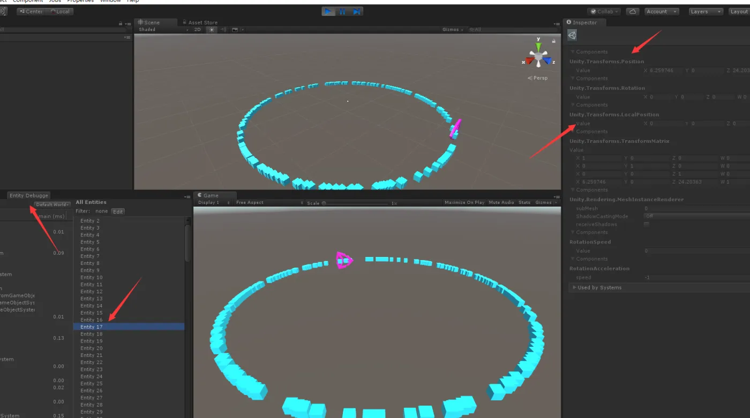Open the Layout dropdown
750x418 pixels.
pyautogui.click(x=739, y=11)
